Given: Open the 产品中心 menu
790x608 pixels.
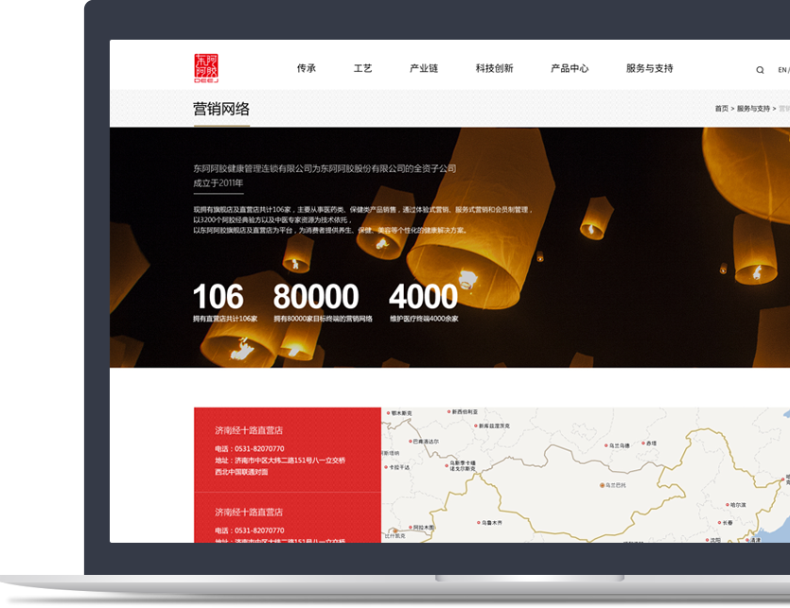Looking at the screenshot, I should (570, 68).
